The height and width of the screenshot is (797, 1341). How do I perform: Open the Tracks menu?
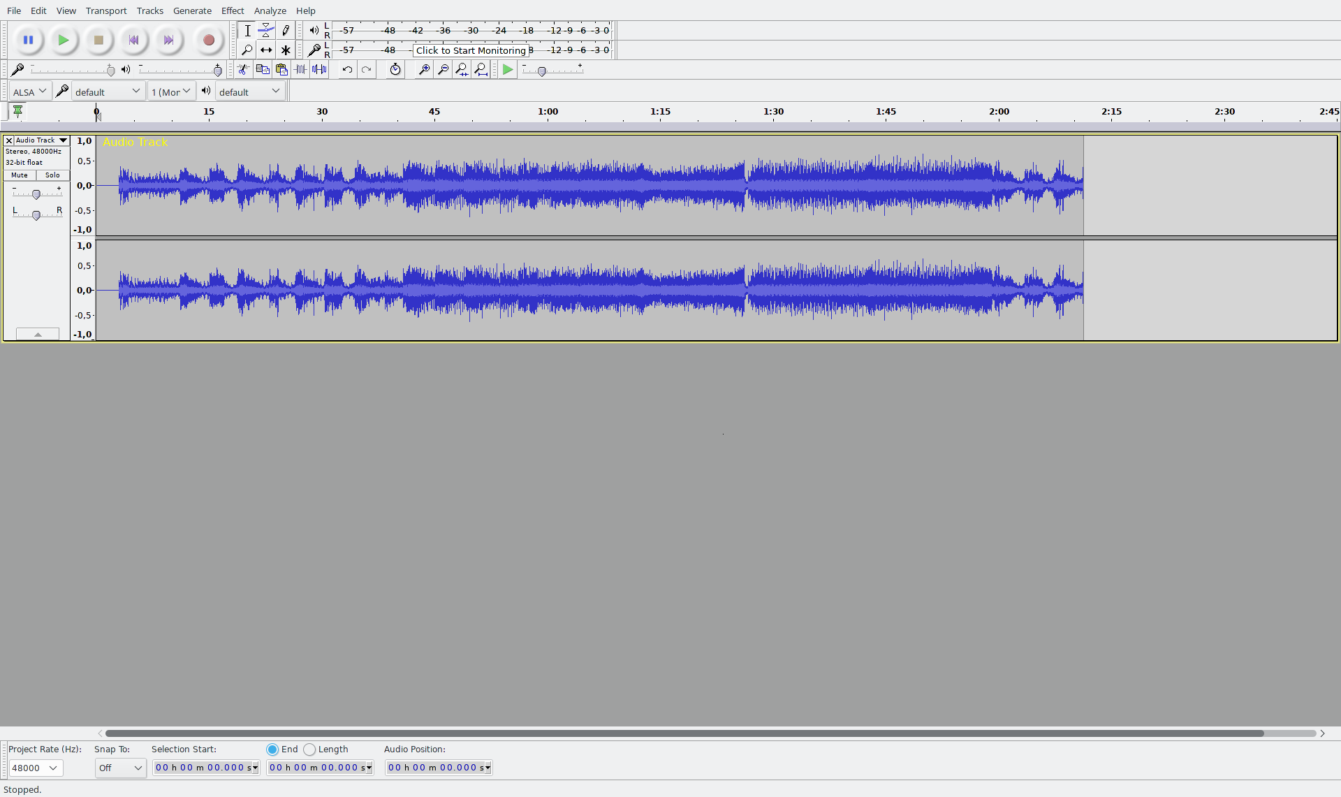pos(149,10)
